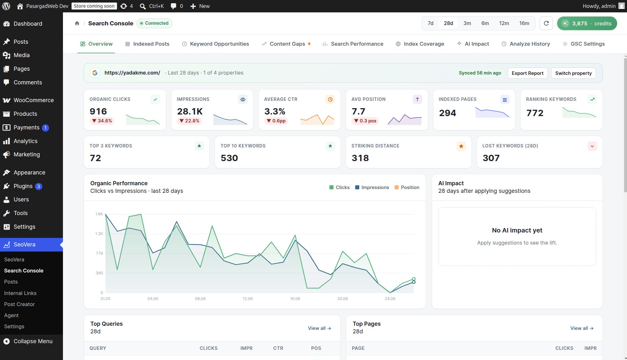Select the 6m time range

(485, 23)
